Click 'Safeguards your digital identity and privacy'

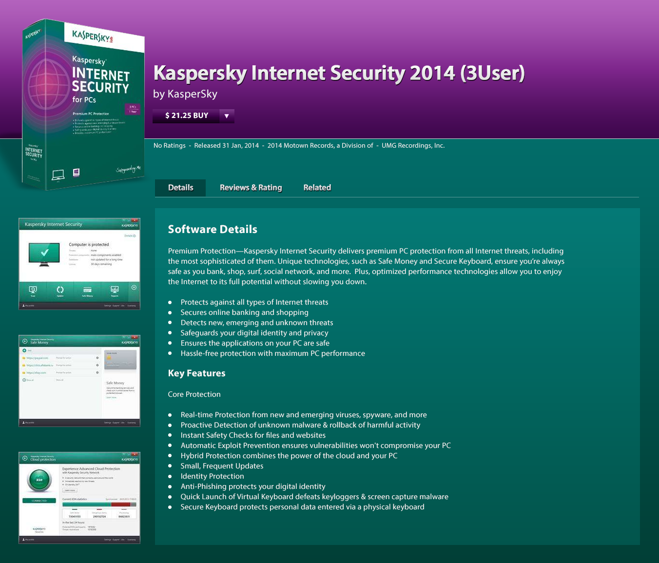[254, 333]
